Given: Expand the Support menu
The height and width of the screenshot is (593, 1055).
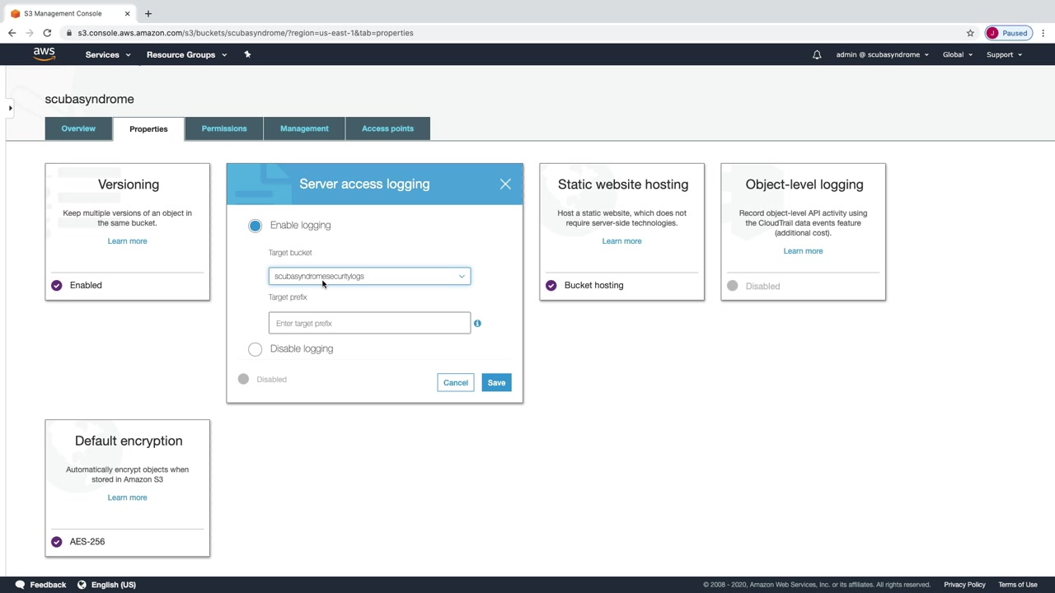Looking at the screenshot, I should pyautogui.click(x=1004, y=54).
